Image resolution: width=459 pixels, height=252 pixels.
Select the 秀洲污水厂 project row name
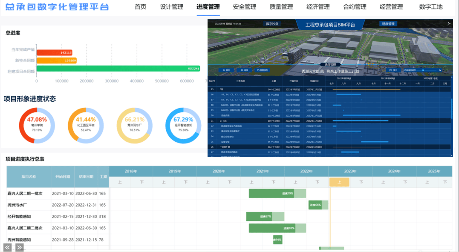click(17, 205)
